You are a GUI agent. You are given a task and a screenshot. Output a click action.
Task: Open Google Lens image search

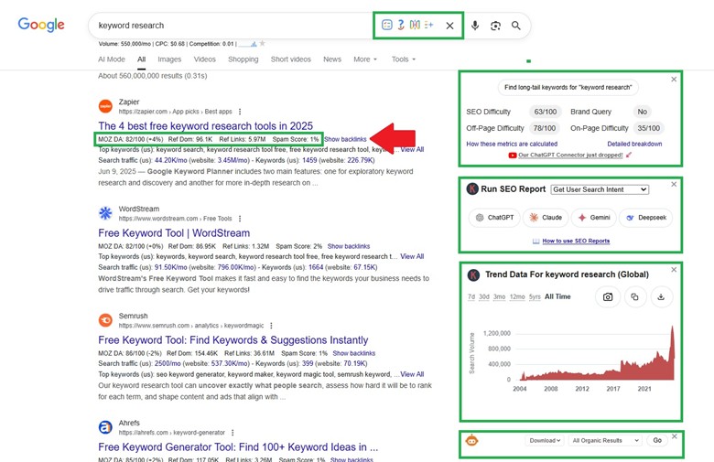coord(495,26)
